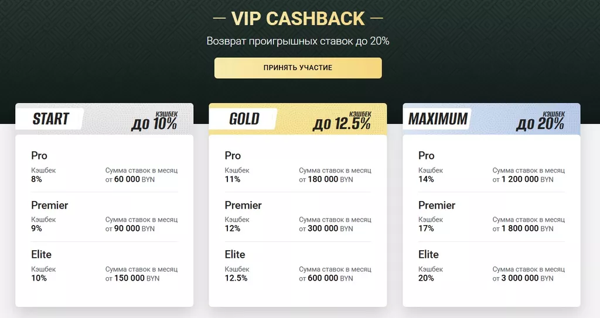The height and width of the screenshot is (318, 600).
Task: Click Premier level in MAXIMUM card
Action: coord(437,205)
